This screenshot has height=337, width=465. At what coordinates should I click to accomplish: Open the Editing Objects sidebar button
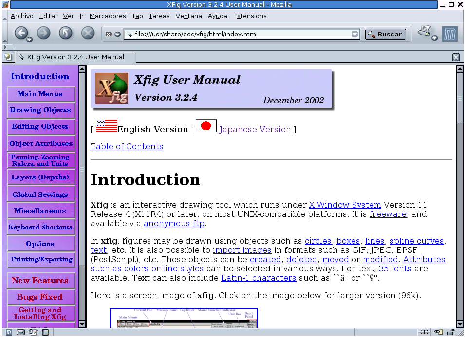41,126
